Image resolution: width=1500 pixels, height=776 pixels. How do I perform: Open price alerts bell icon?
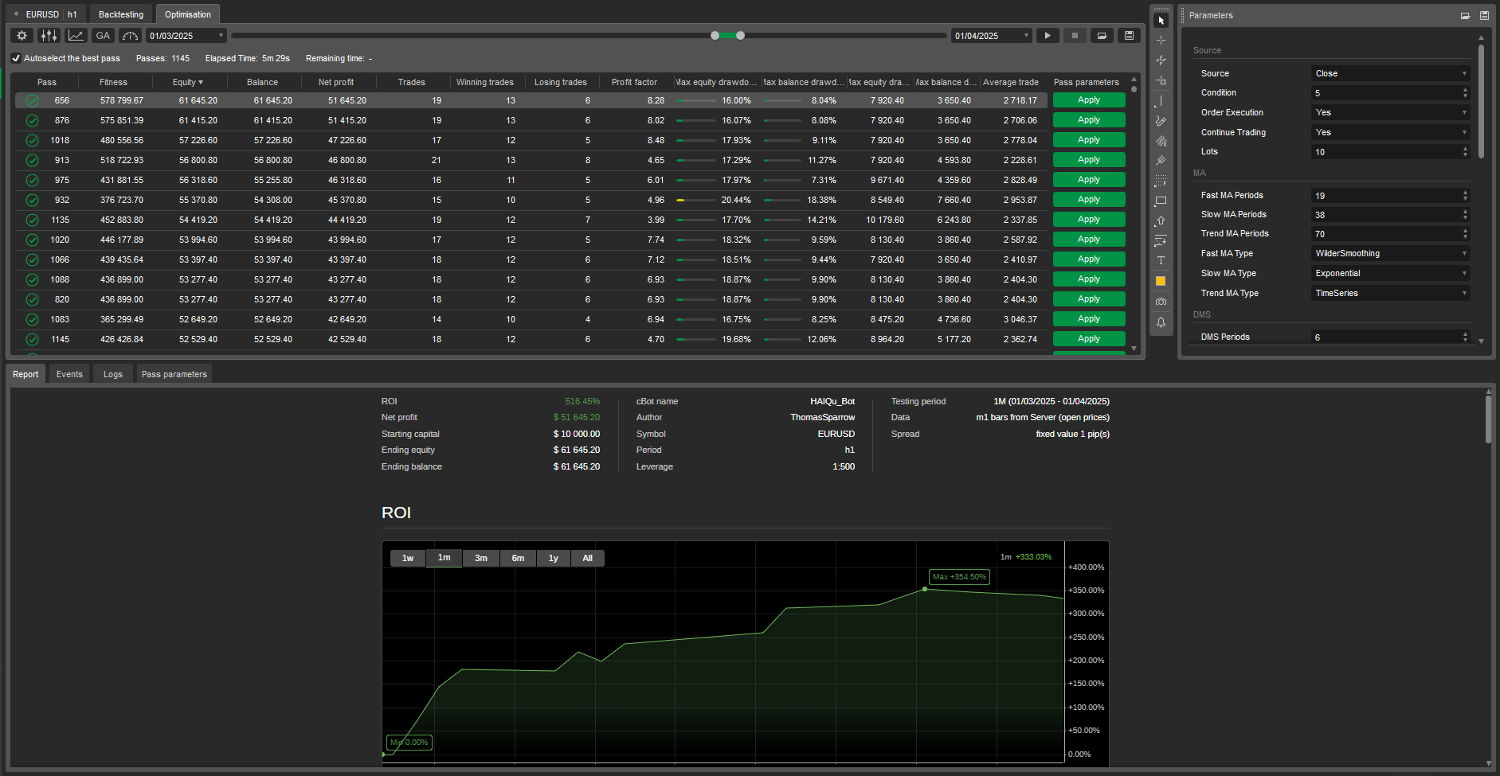tap(1161, 322)
